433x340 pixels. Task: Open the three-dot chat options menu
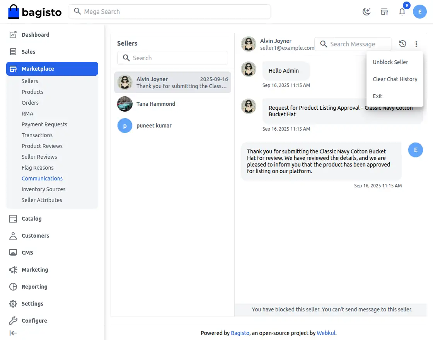pyautogui.click(x=416, y=44)
